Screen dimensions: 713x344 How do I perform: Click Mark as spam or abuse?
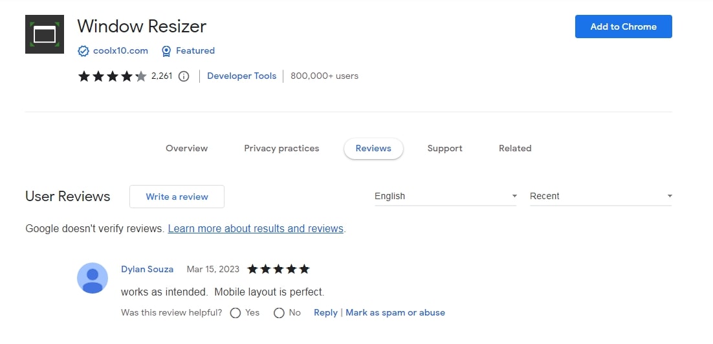[x=395, y=312]
